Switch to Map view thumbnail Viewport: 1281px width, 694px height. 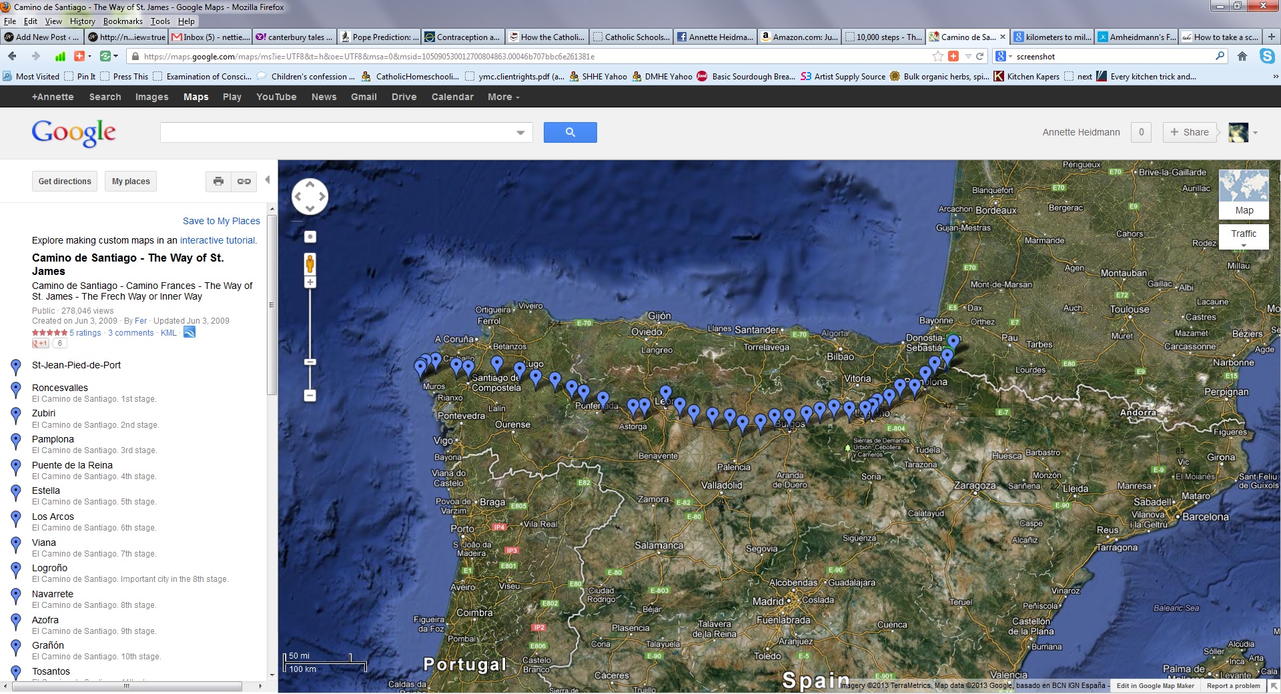1244,194
